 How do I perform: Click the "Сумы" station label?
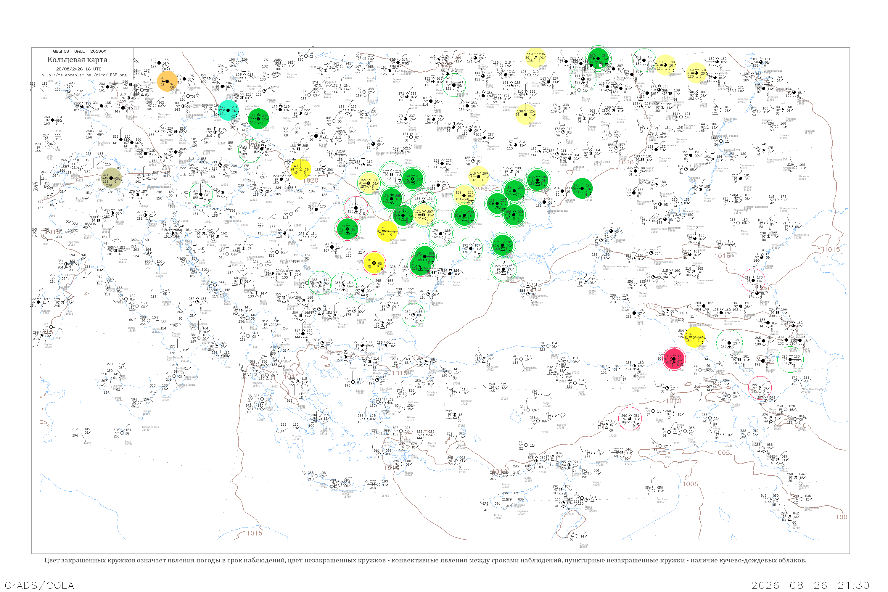(x=546, y=160)
